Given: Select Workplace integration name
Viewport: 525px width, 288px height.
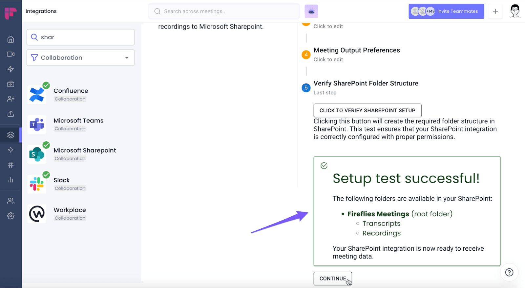Looking at the screenshot, I should (70, 210).
